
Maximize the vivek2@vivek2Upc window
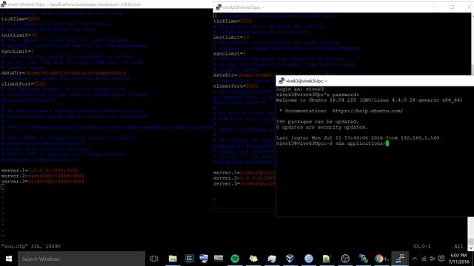pyautogui.click(x=452, y=7)
